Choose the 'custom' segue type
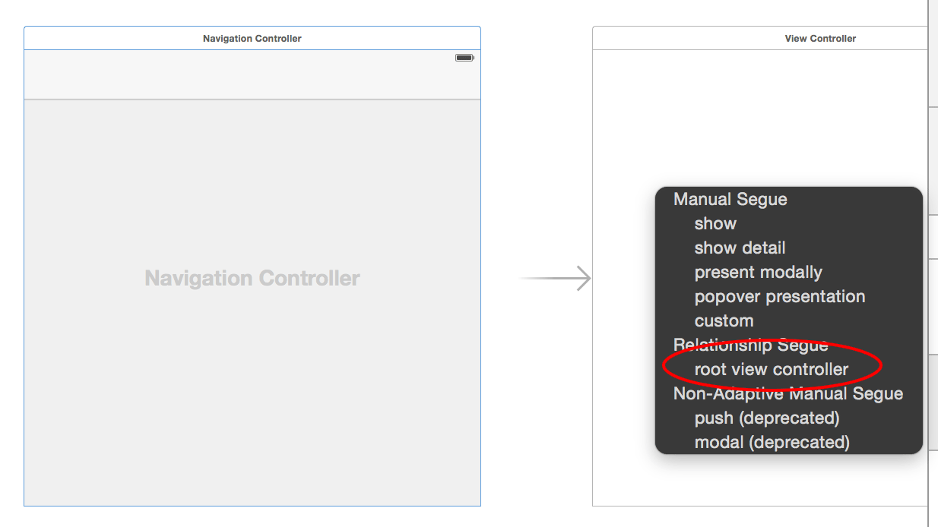 click(x=724, y=320)
